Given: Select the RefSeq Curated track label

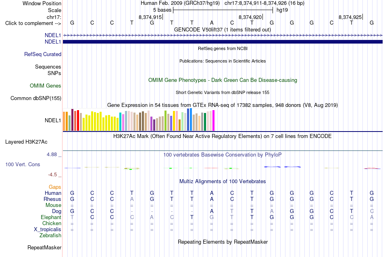Looking at the screenshot, I should click(x=42, y=54).
